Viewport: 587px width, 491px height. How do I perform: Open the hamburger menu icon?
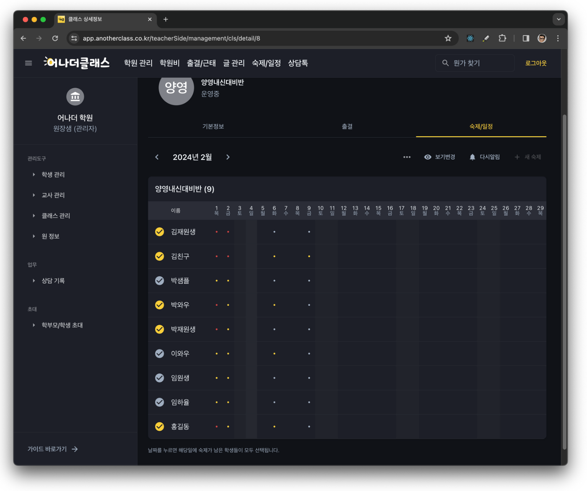click(29, 63)
